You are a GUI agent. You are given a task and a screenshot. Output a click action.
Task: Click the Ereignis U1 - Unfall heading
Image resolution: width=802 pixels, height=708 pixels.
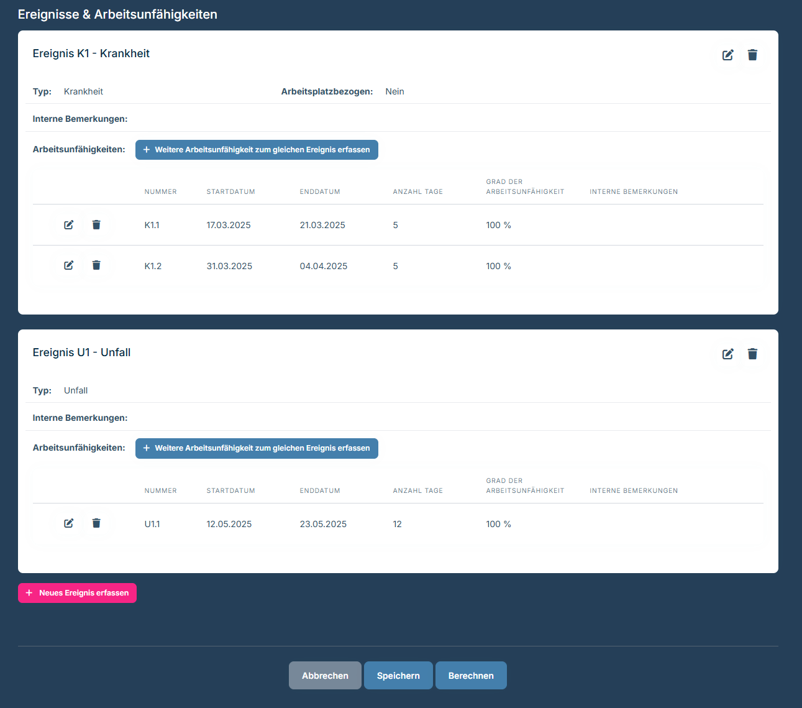click(81, 352)
